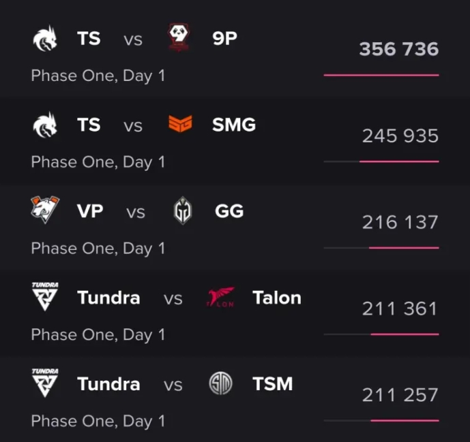Click the 211 257 viewer count
The height and width of the screenshot is (442, 470).
tap(400, 395)
